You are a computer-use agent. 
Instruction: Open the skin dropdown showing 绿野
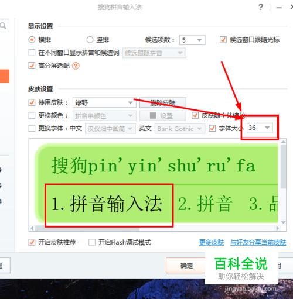[104, 102]
